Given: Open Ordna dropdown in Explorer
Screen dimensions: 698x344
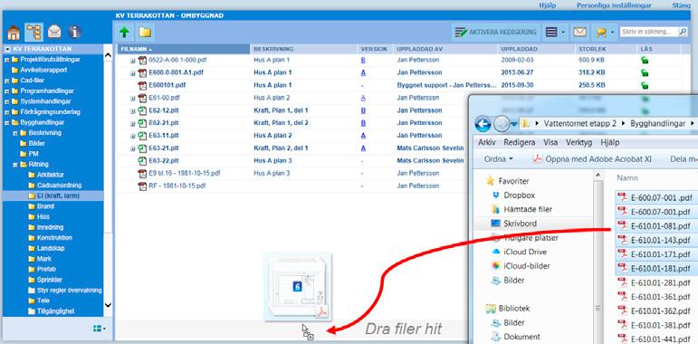Looking at the screenshot, I should click(x=499, y=158).
